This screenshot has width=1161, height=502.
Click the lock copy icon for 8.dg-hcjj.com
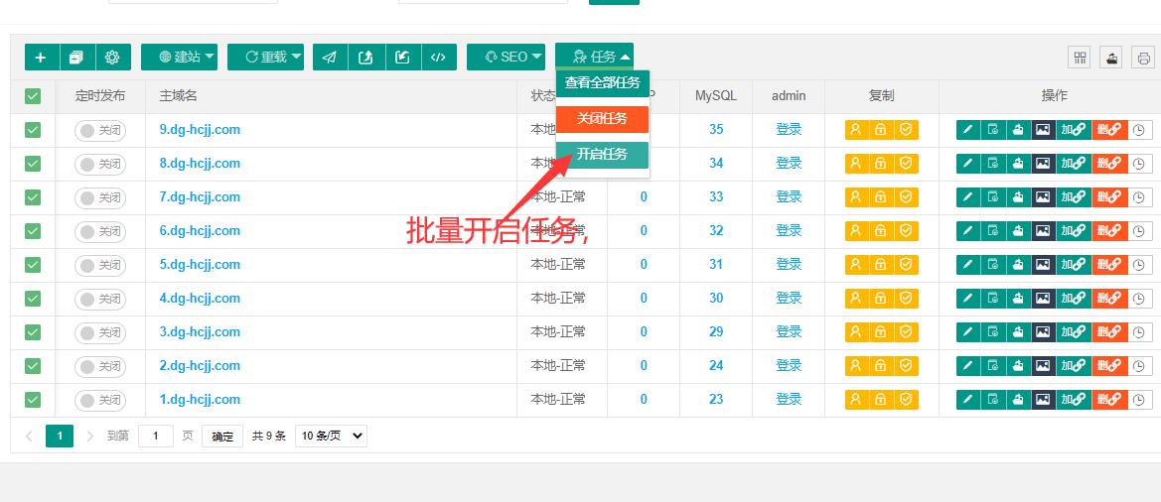[882, 164]
